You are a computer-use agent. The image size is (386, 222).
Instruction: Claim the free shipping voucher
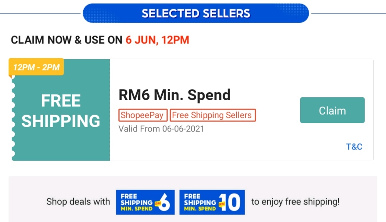pyautogui.click(x=332, y=110)
